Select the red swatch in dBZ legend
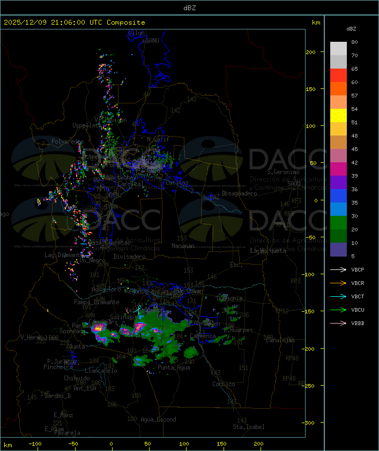 point(338,75)
